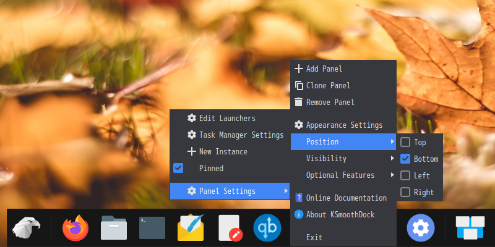
Task: Choose New Instance from the menu
Action: click(x=230, y=151)
